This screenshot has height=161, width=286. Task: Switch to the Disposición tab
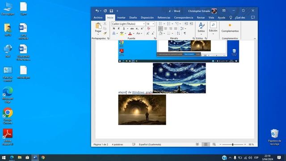click(x=147, y=17)
